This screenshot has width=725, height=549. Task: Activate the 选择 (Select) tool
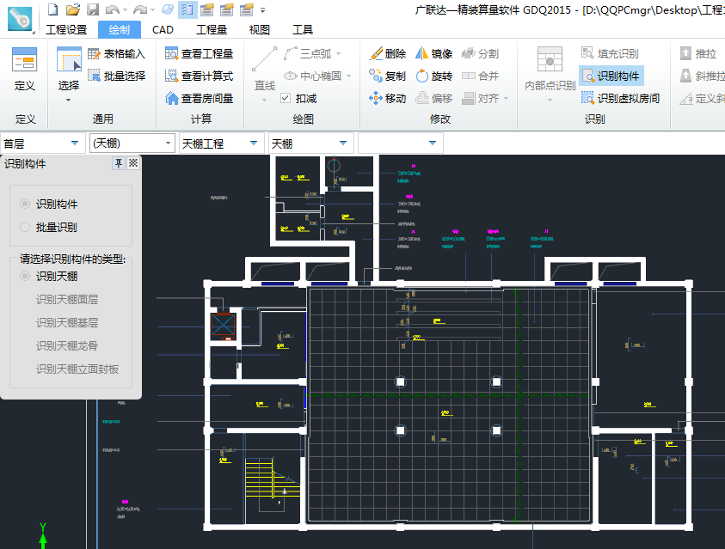click(x=69, y=69)
